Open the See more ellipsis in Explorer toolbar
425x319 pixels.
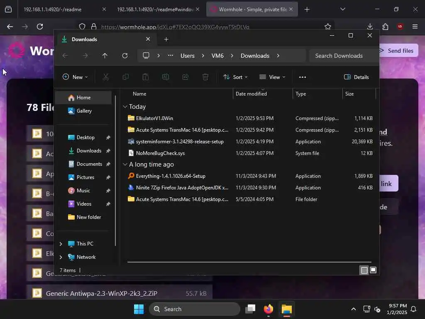tap(303, 77)
